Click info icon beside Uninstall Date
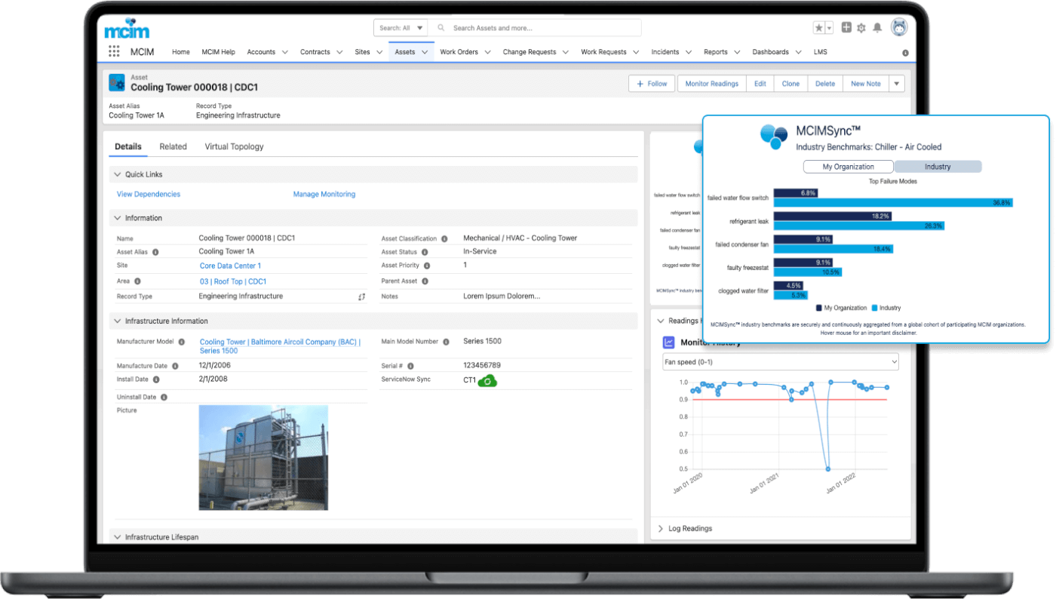 tap(164, 397)
